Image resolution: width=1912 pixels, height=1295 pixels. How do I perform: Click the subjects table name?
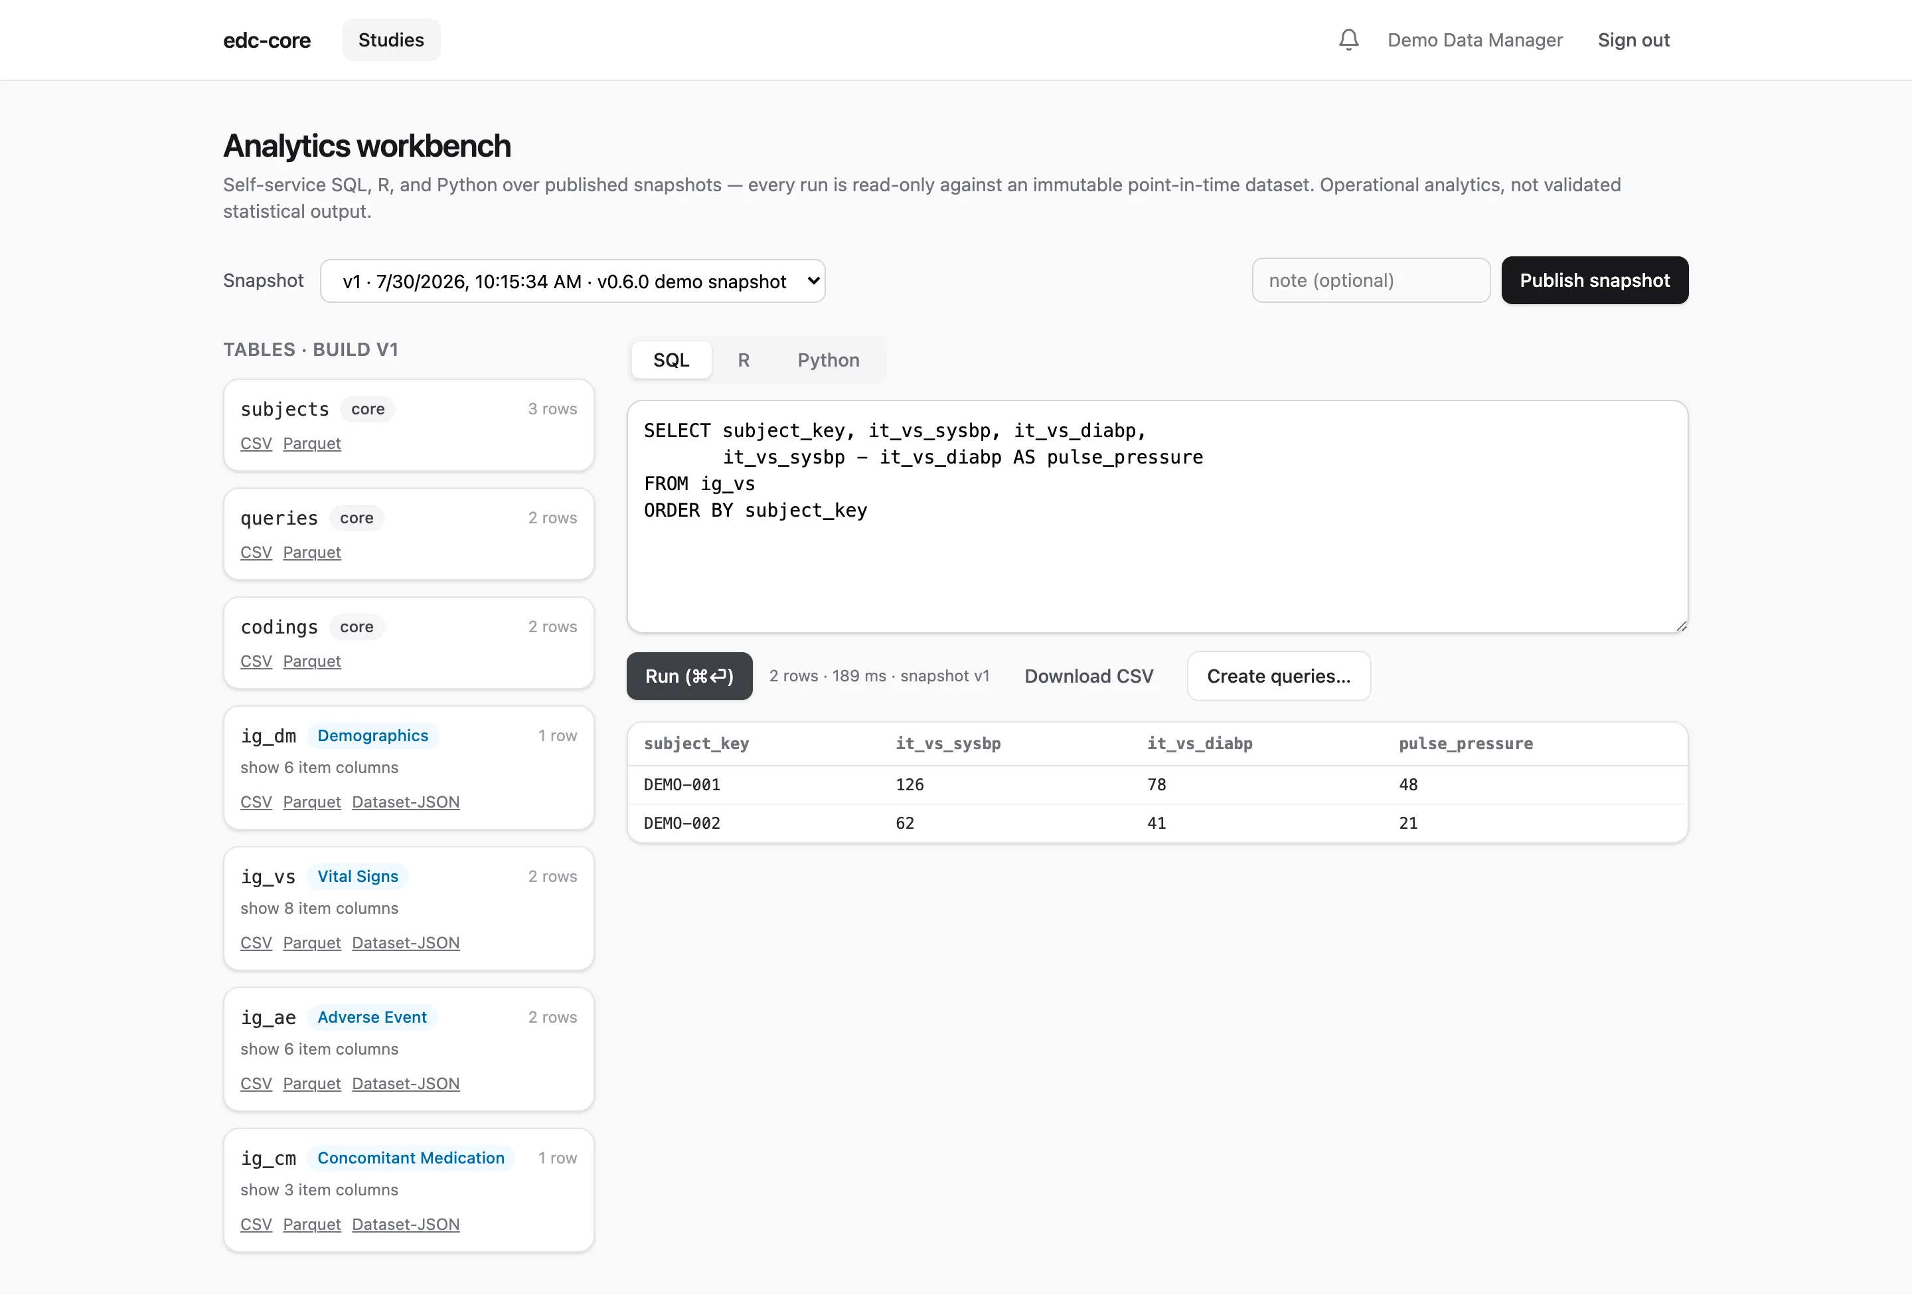click(285, 409)
